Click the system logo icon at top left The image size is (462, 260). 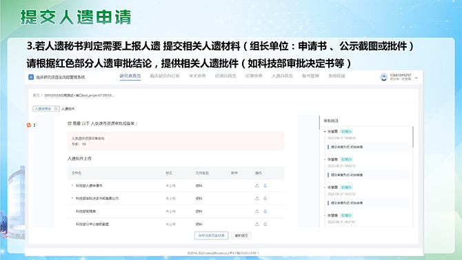coord(31,77)
